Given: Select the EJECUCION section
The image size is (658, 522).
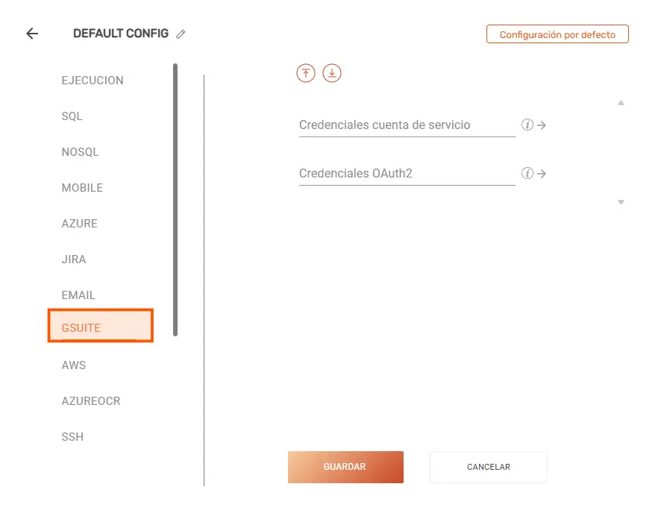Looking at the screenshot, I should coord(93,80).
